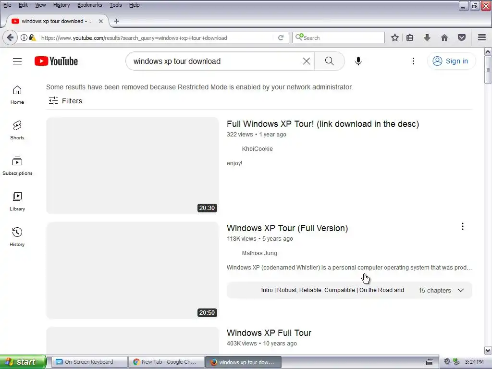Bookmark this page with the star
The image size is (492, 369).
pos(395,37)
